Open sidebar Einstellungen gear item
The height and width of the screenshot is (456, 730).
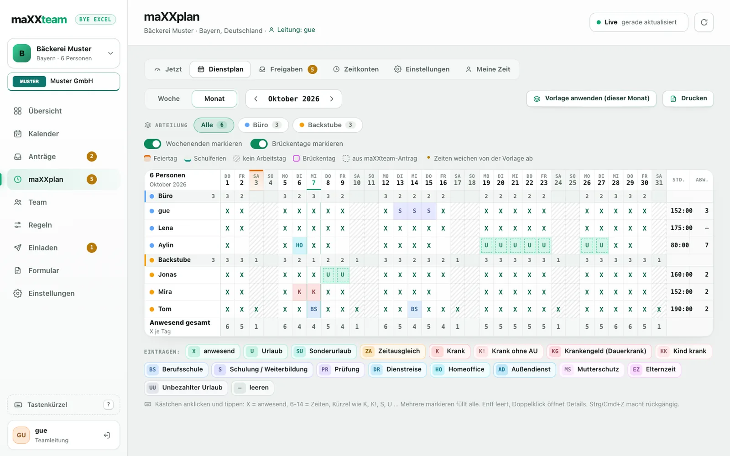(64, 293)
